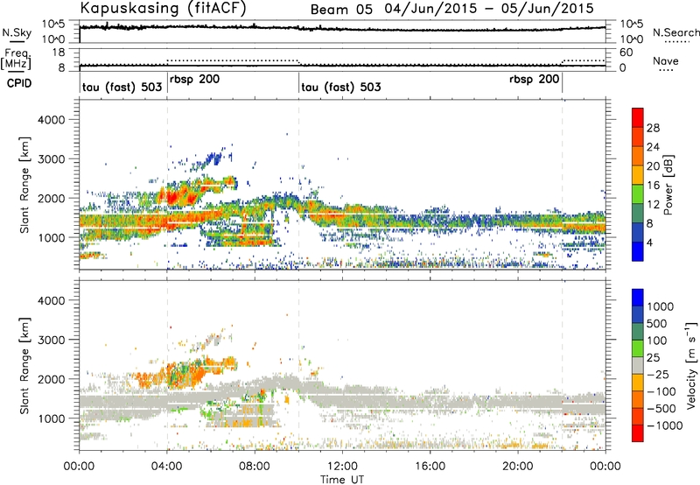The image size is (700, 485).
Task: Select the rbsp 200 label near 22:00
Action: pyautogui.click(x=534, y=80)
